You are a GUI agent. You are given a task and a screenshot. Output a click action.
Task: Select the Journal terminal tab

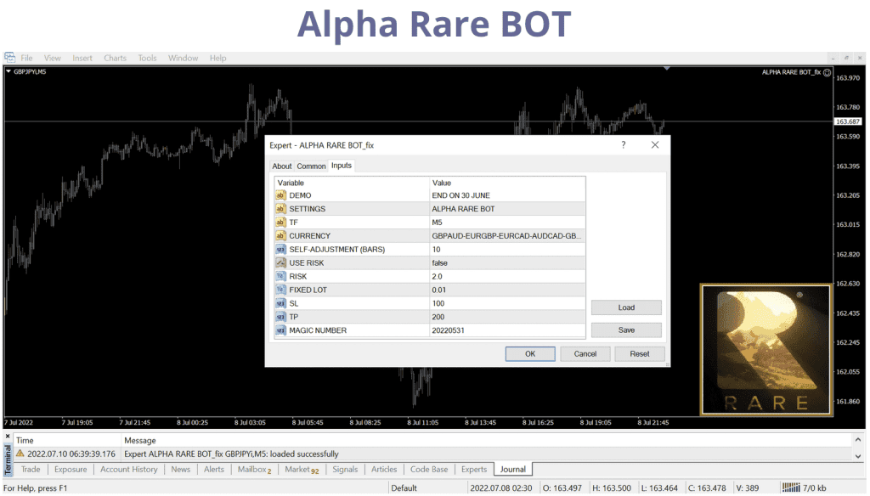tap(512, 470)
